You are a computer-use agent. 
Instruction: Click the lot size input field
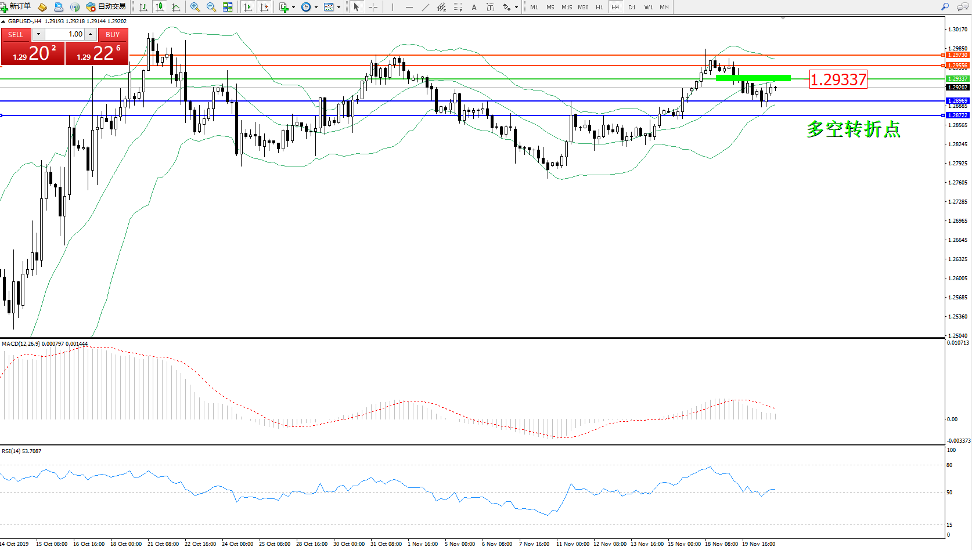pyautogui.click(x=65, y=34)
